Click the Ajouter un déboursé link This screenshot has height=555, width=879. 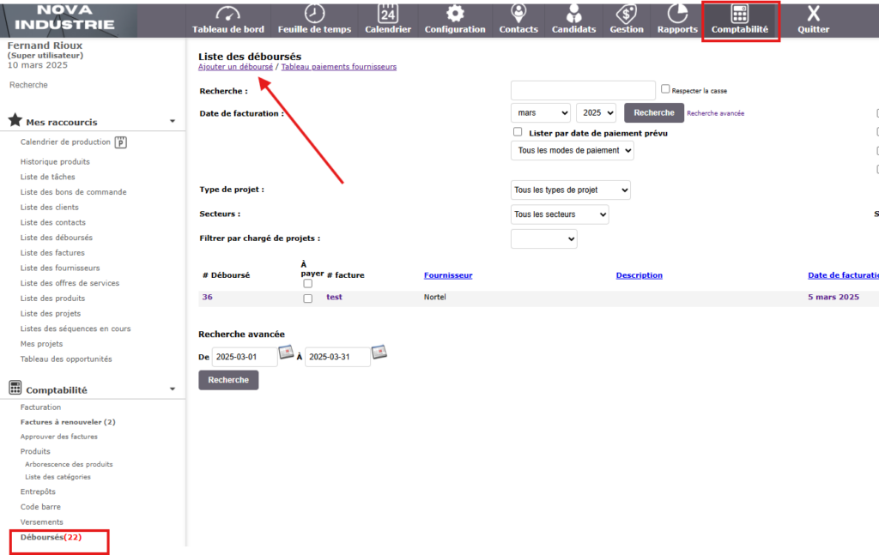(x=235, y=67)
